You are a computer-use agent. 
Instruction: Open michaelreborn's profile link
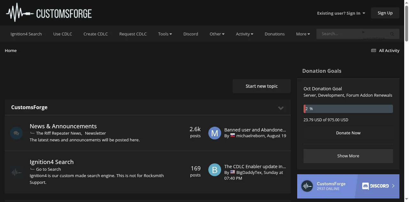click(250, 136)
